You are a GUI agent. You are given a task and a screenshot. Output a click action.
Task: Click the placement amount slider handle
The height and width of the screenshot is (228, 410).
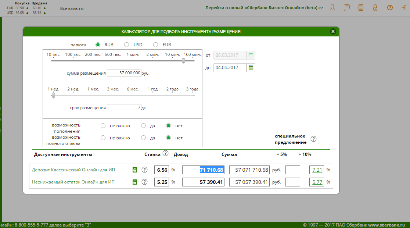tap(183, 61)
